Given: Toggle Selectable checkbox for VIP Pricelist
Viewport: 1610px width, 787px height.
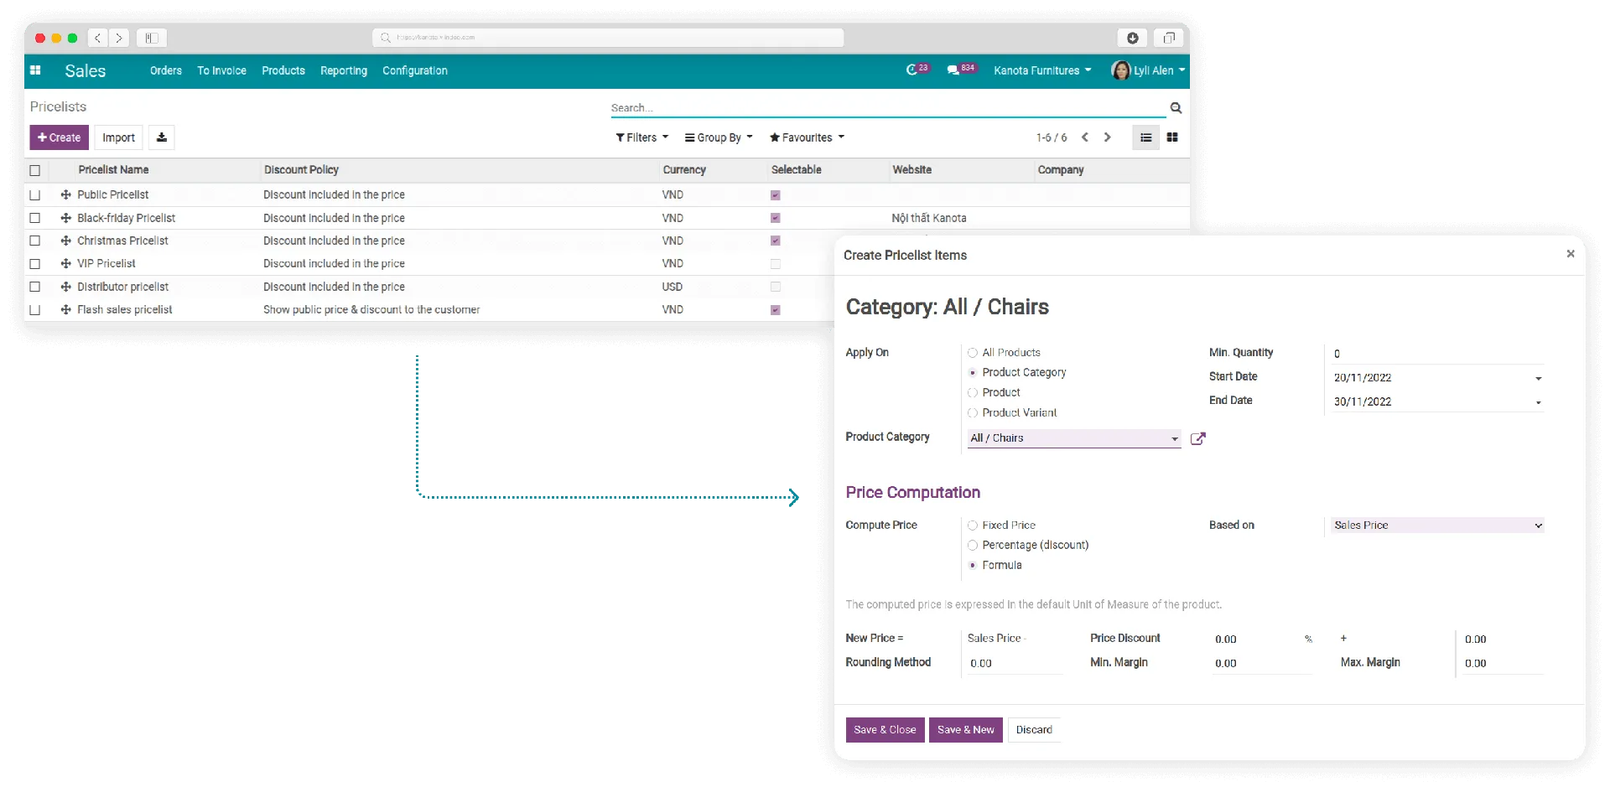Looking at the screenshot, I should pyautogui.click(x=776, y=264).
